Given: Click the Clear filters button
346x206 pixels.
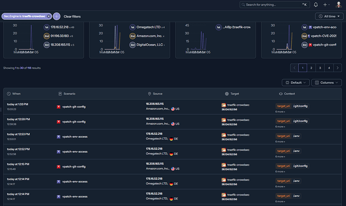Looking at the screenshot, I should click(x=72, y=16).
